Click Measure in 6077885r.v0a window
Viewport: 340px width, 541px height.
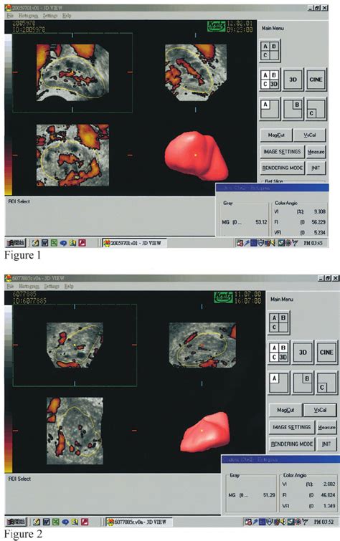326,427
